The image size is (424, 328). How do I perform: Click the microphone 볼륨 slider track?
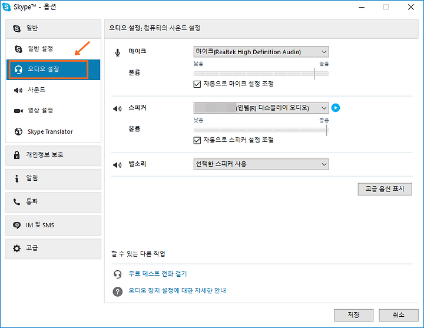[x=261, y=74]
